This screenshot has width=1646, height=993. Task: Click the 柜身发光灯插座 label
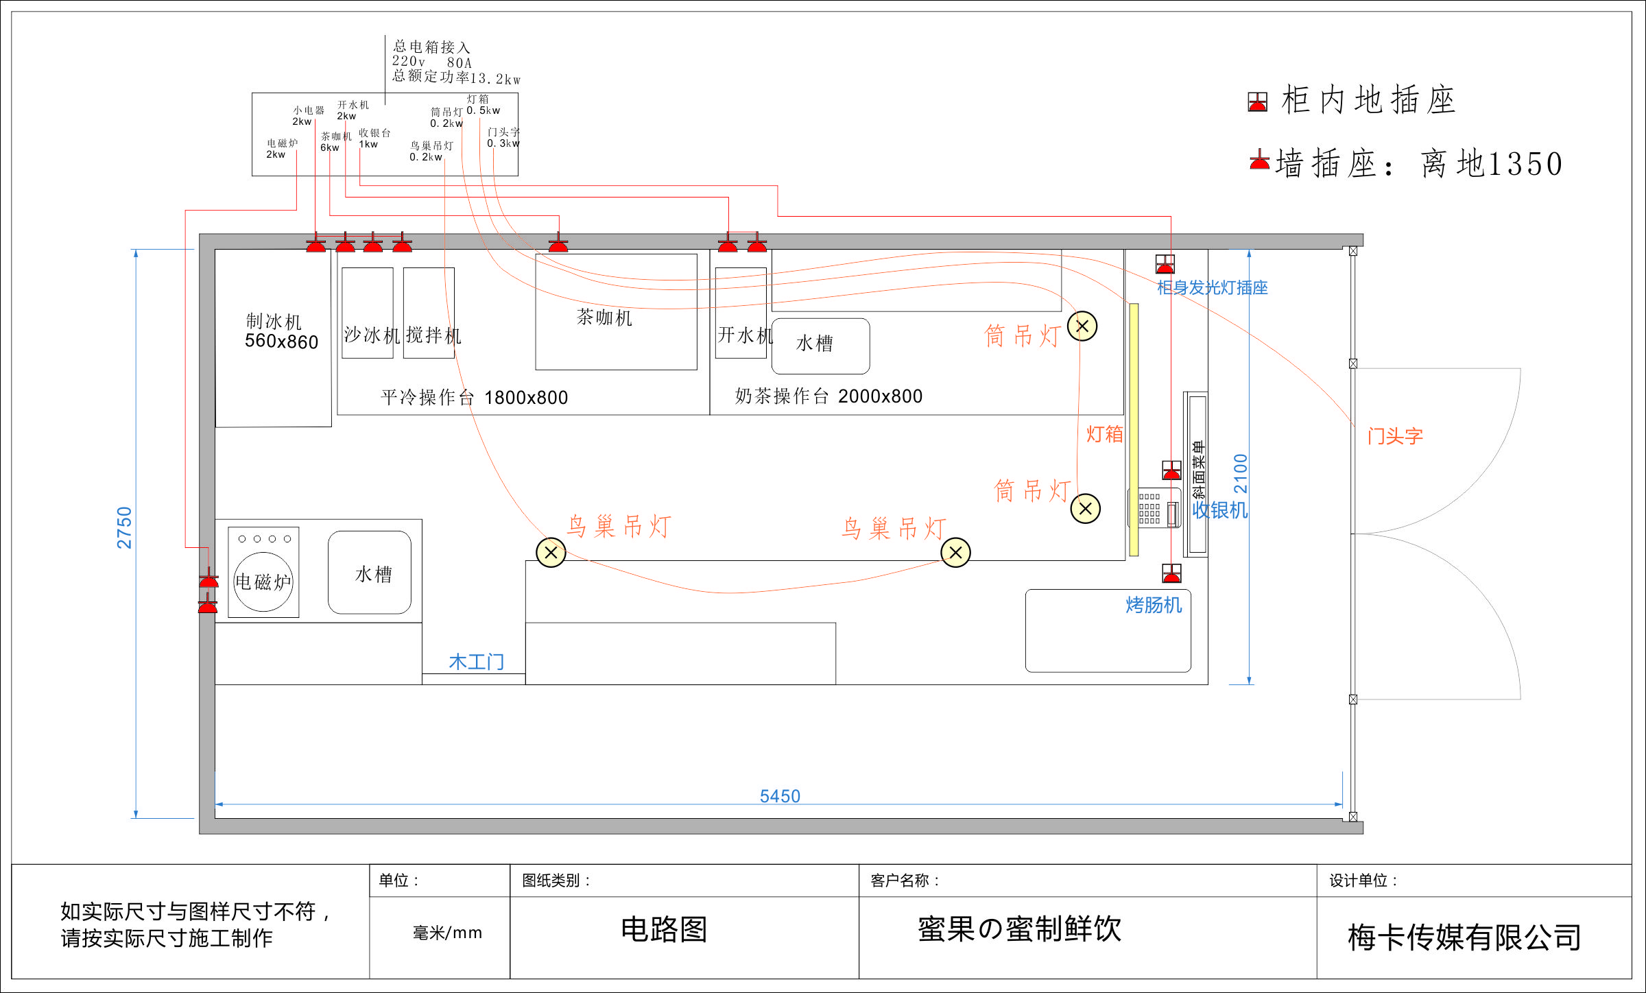pos(1213,287)
